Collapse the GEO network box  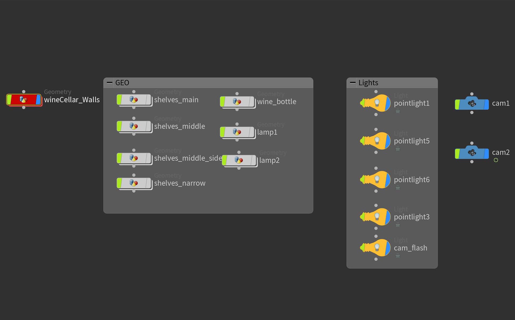[109, 83]
